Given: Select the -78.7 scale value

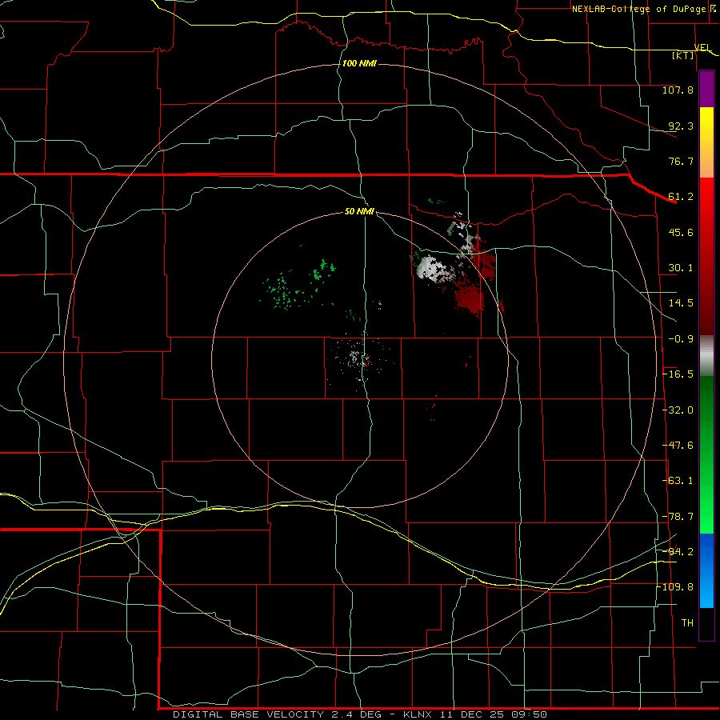Looking at the screenshot, I should [x=678, y=517].
